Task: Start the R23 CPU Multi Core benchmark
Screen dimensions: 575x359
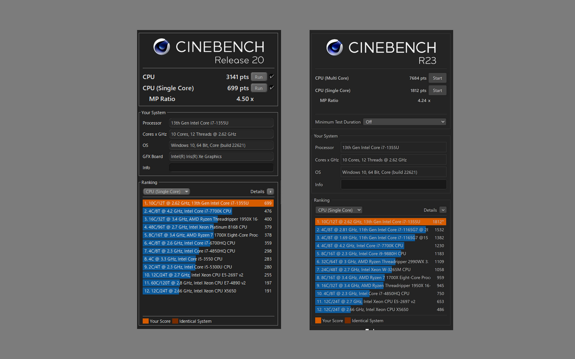Action: point(437,78)
